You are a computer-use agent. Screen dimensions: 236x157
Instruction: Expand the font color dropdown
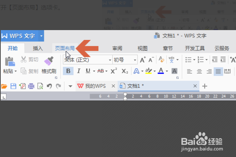pos(167,71)
